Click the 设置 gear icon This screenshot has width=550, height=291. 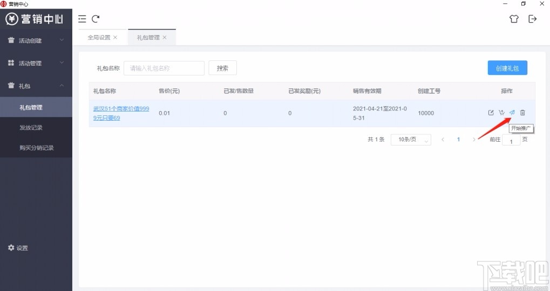point(11,247)
